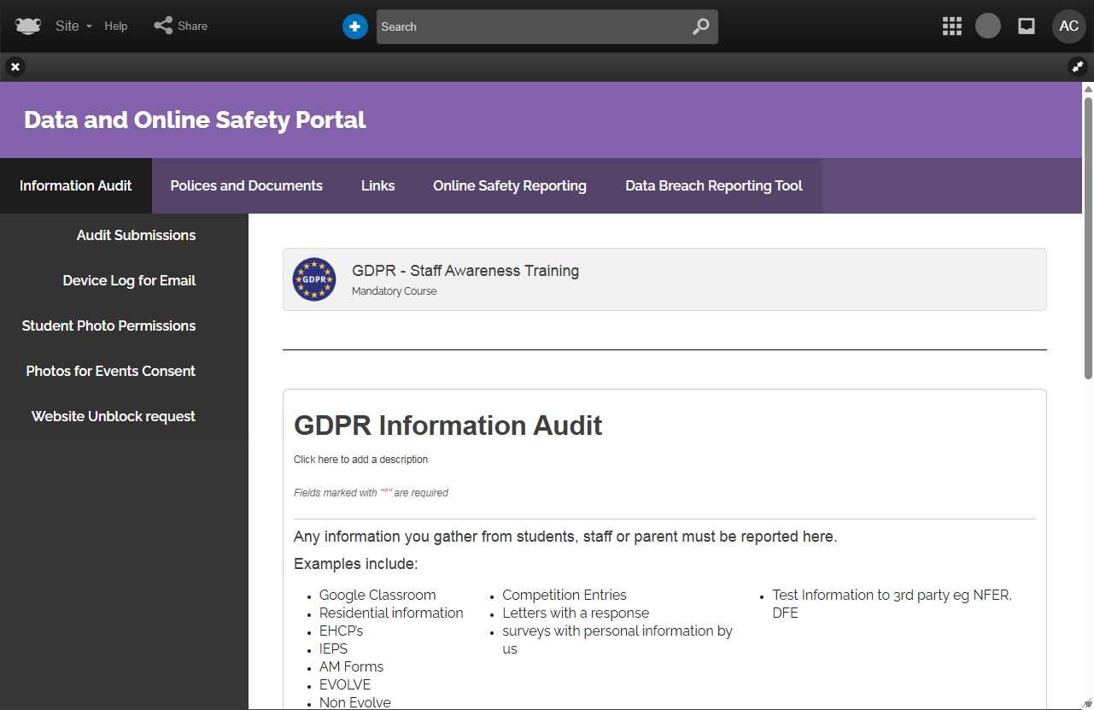This screenshot has width=1094, height=710.
Task: Click the Help menu item
Action: coord(116,26)
